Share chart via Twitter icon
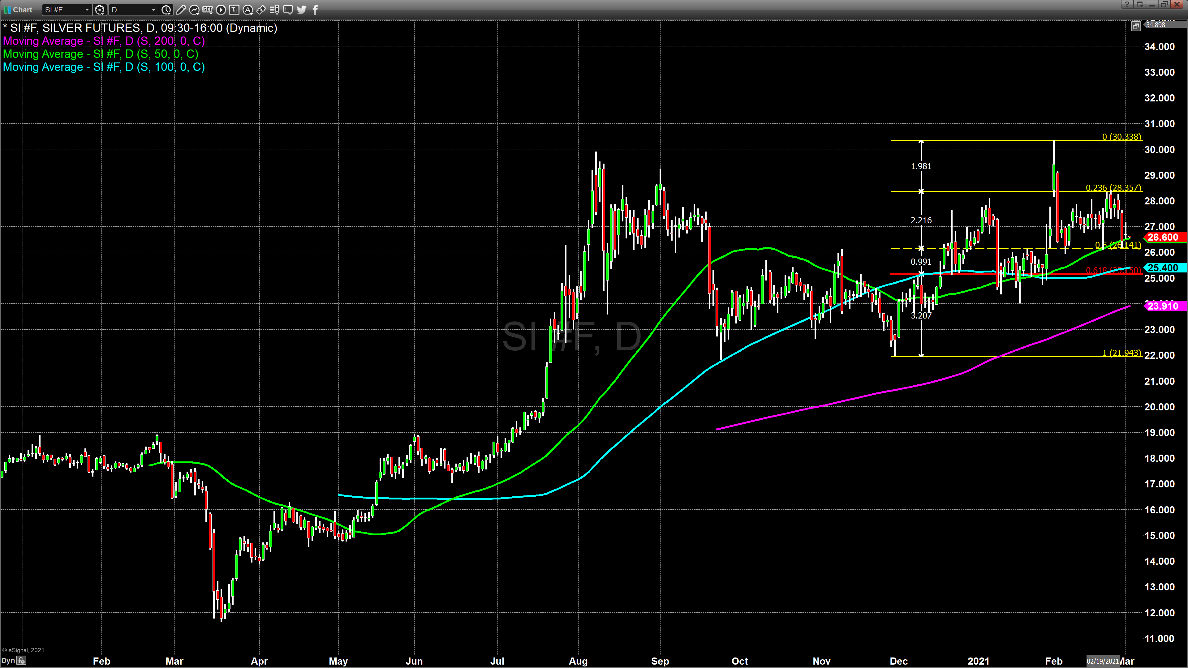 click(x=302, y=10)
